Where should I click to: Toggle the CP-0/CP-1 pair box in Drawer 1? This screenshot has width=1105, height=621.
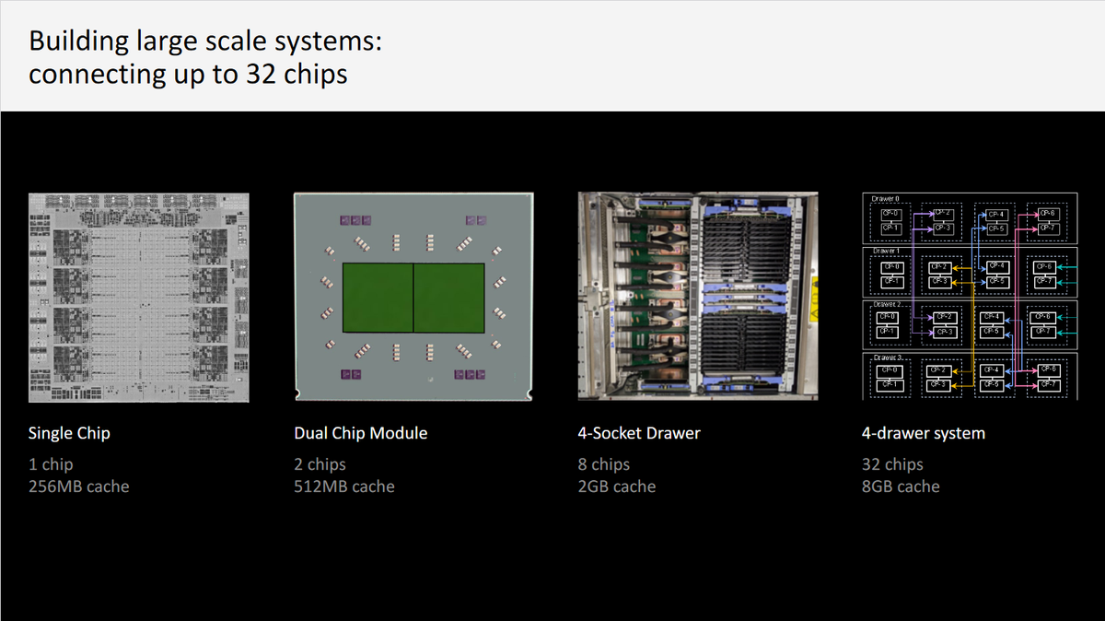pos(890,273)
